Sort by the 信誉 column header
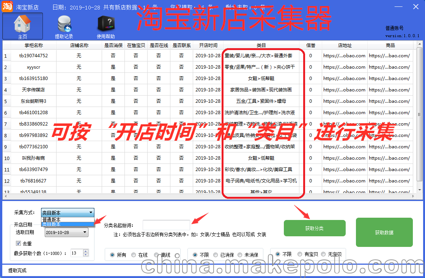 click(311, 45)
